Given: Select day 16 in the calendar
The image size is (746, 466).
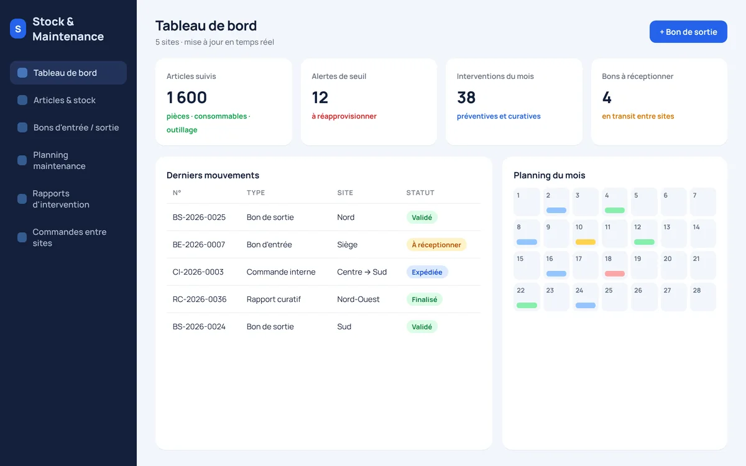Looking at the screenshot, I should pyautogui.click(x=556, y=265).
